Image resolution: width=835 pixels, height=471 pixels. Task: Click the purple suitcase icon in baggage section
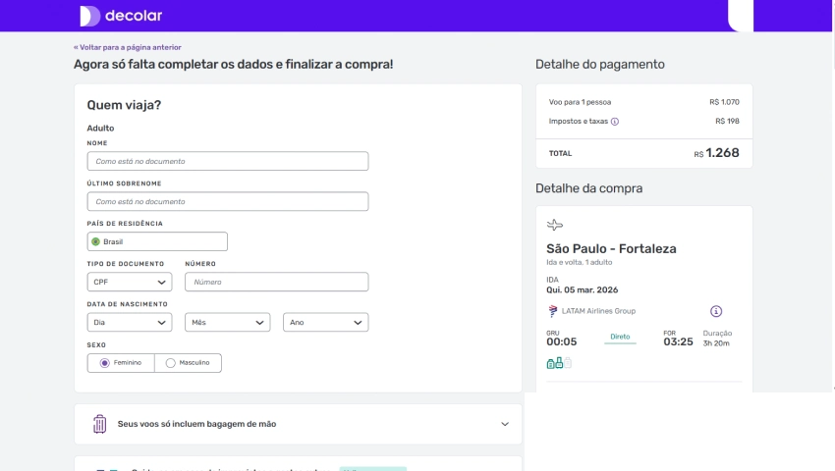coord(99,424)
